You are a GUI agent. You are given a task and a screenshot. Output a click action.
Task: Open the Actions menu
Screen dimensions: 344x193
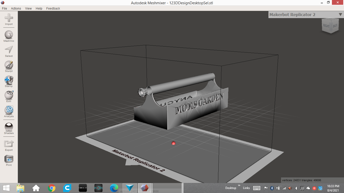coord(16,8)
